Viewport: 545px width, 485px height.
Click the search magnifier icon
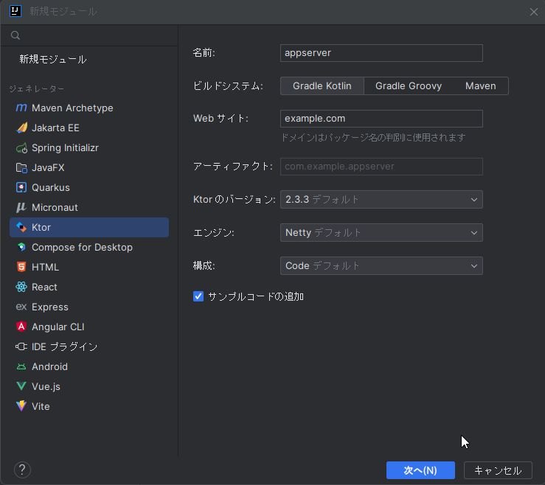click(x=15, y=35)
